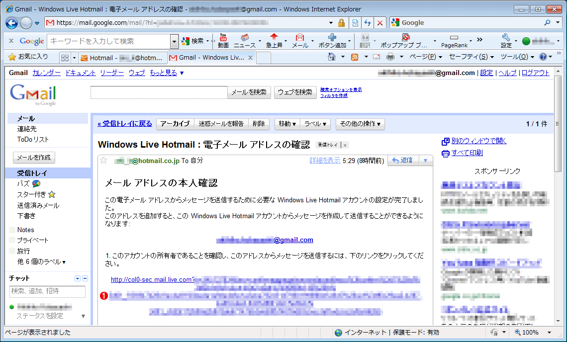Open the ラベル dropdown button
This screenshot has width=567, height=342.
pos(315,124)
